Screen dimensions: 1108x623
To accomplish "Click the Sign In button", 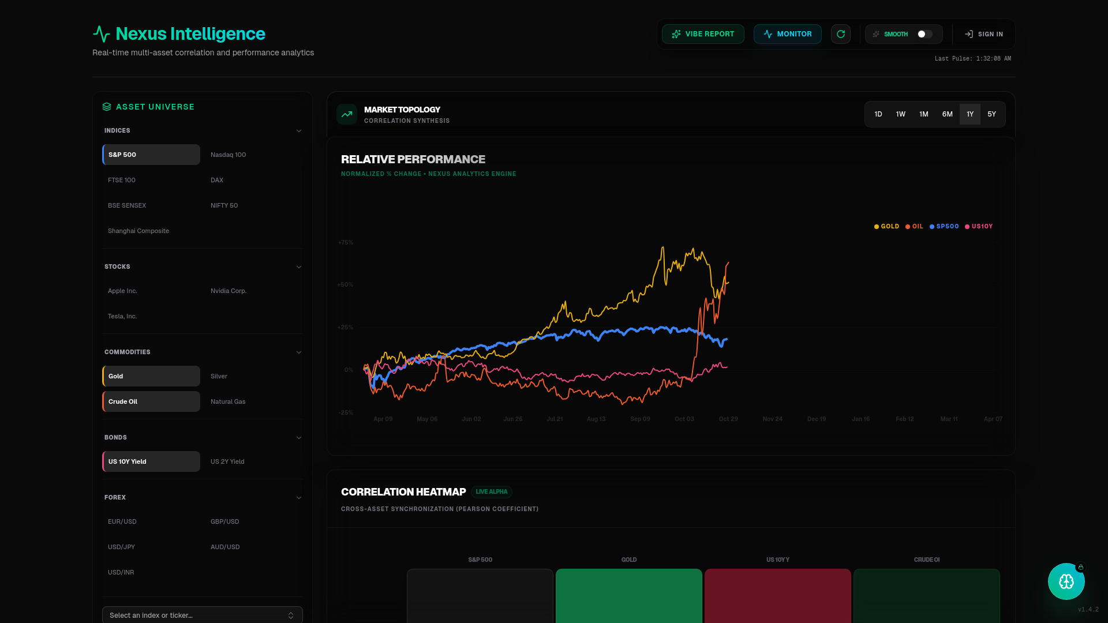I will pos(984,34).
